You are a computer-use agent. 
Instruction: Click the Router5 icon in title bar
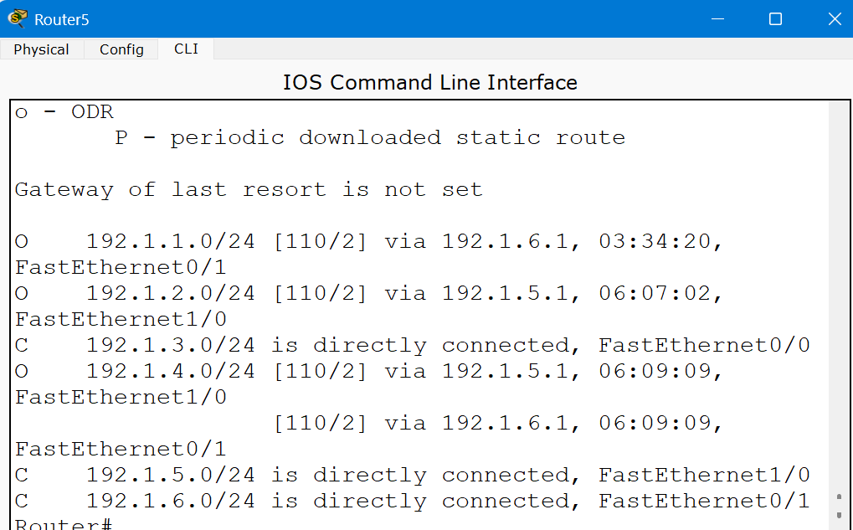coord(17,18)
